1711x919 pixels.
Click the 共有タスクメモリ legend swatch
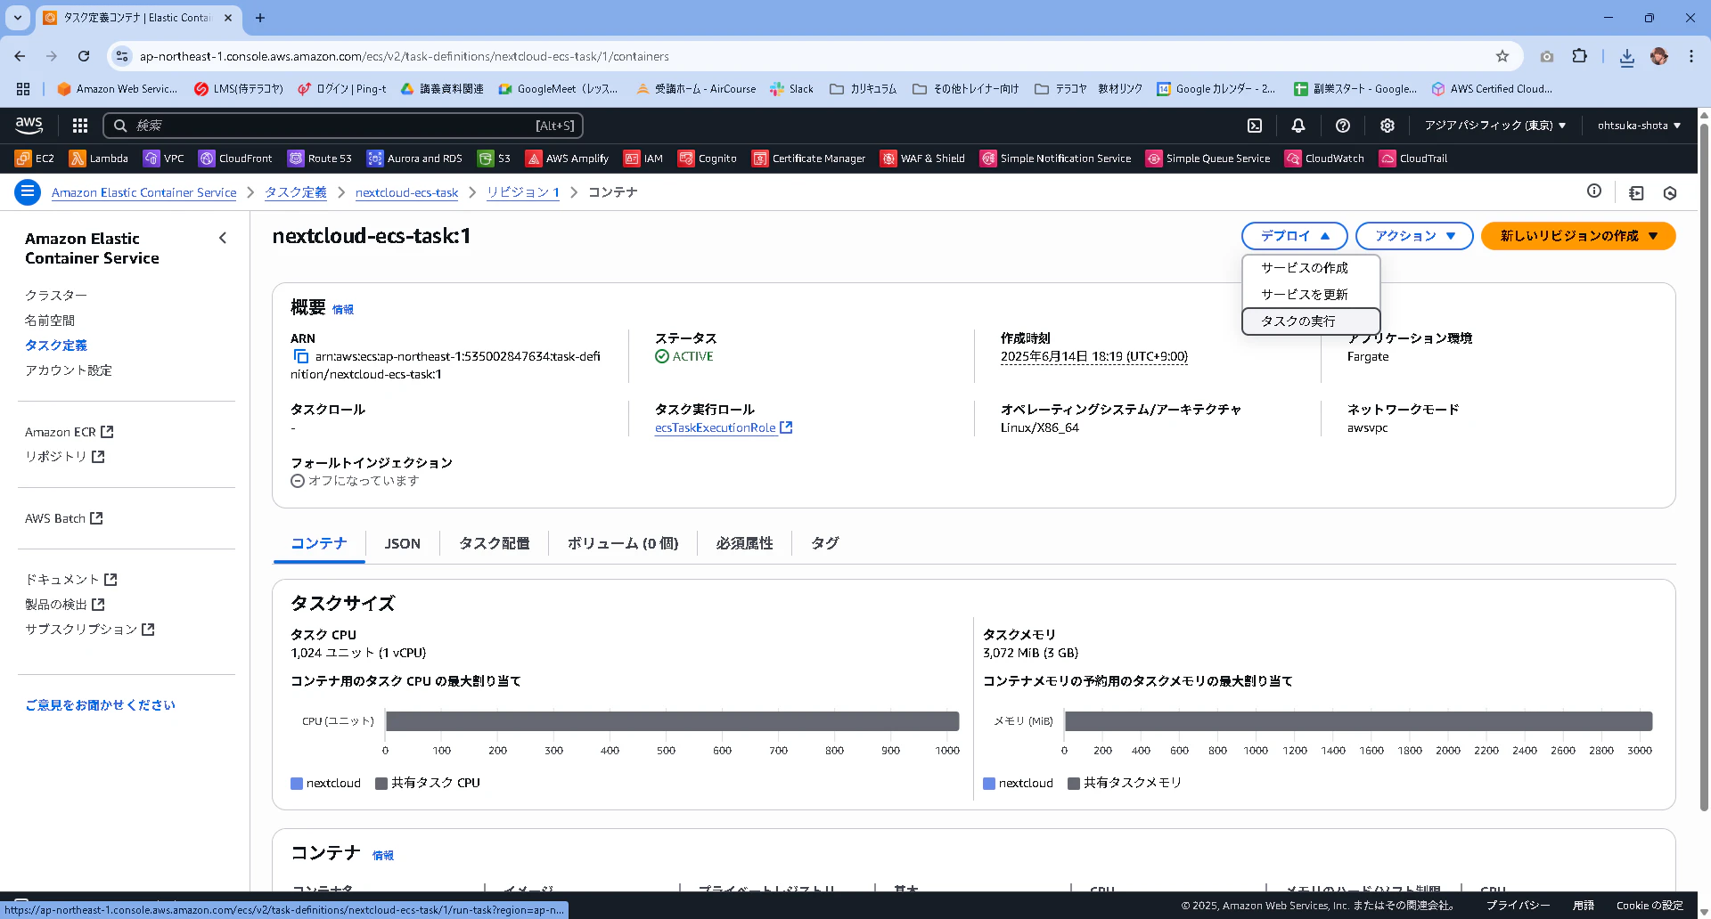(1074, 784)
